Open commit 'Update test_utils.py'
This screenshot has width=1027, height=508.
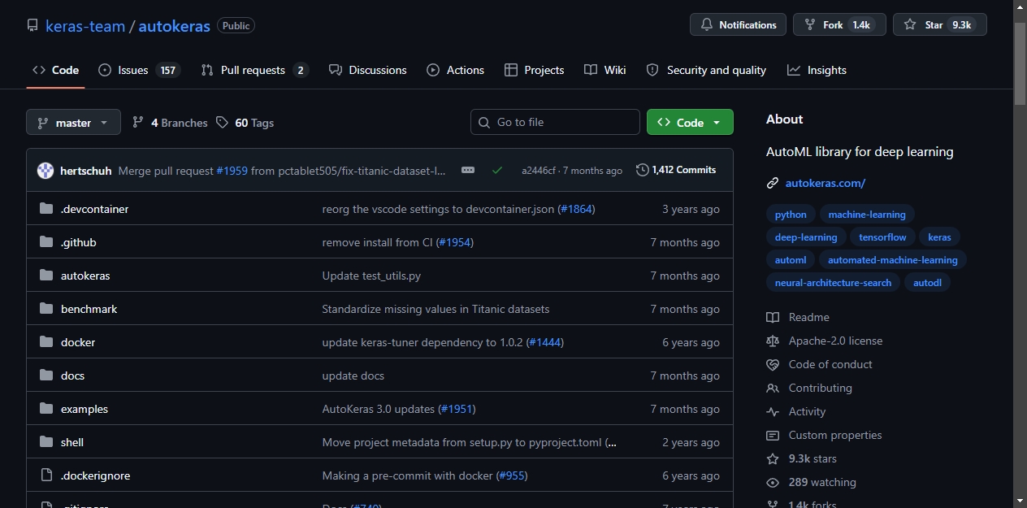point(371,276)
